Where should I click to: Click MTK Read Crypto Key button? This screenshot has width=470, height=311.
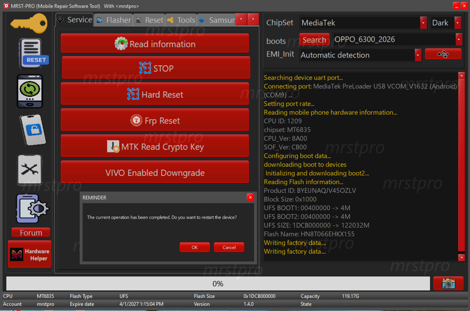point(155,146)
